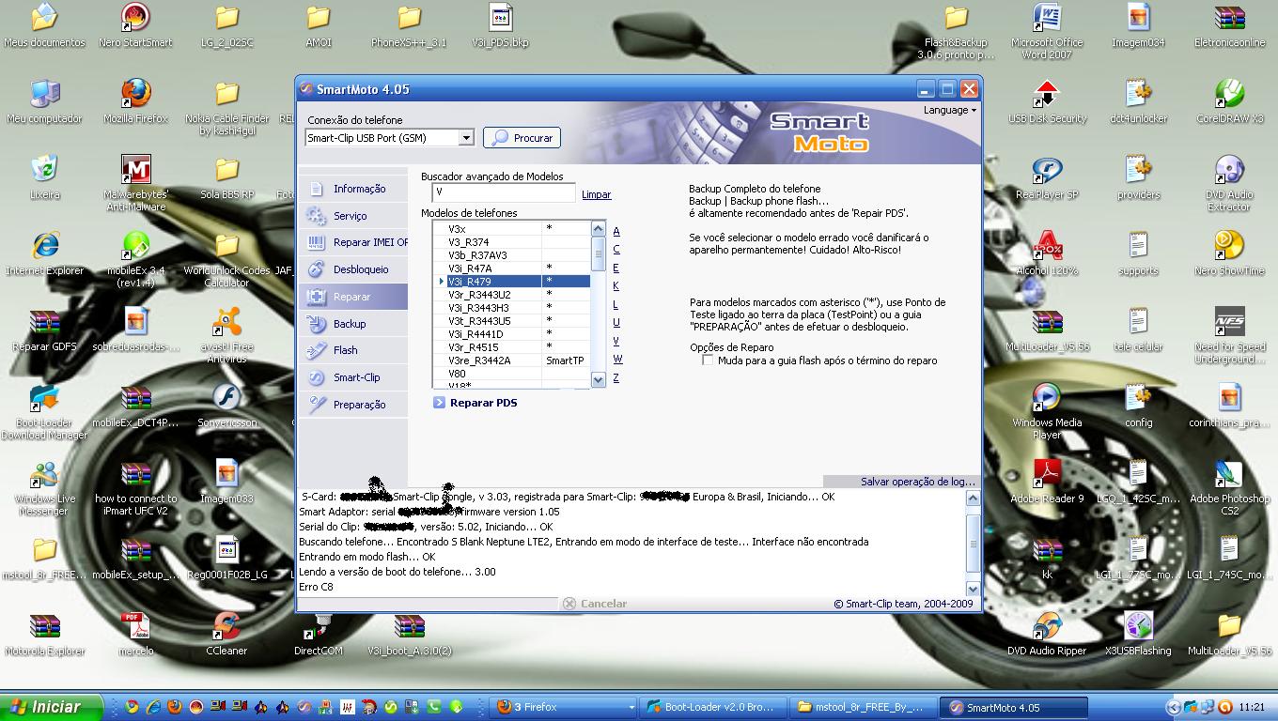
Task: Expand the Firefox taskbar group dropdown
Action: (631, 707)
